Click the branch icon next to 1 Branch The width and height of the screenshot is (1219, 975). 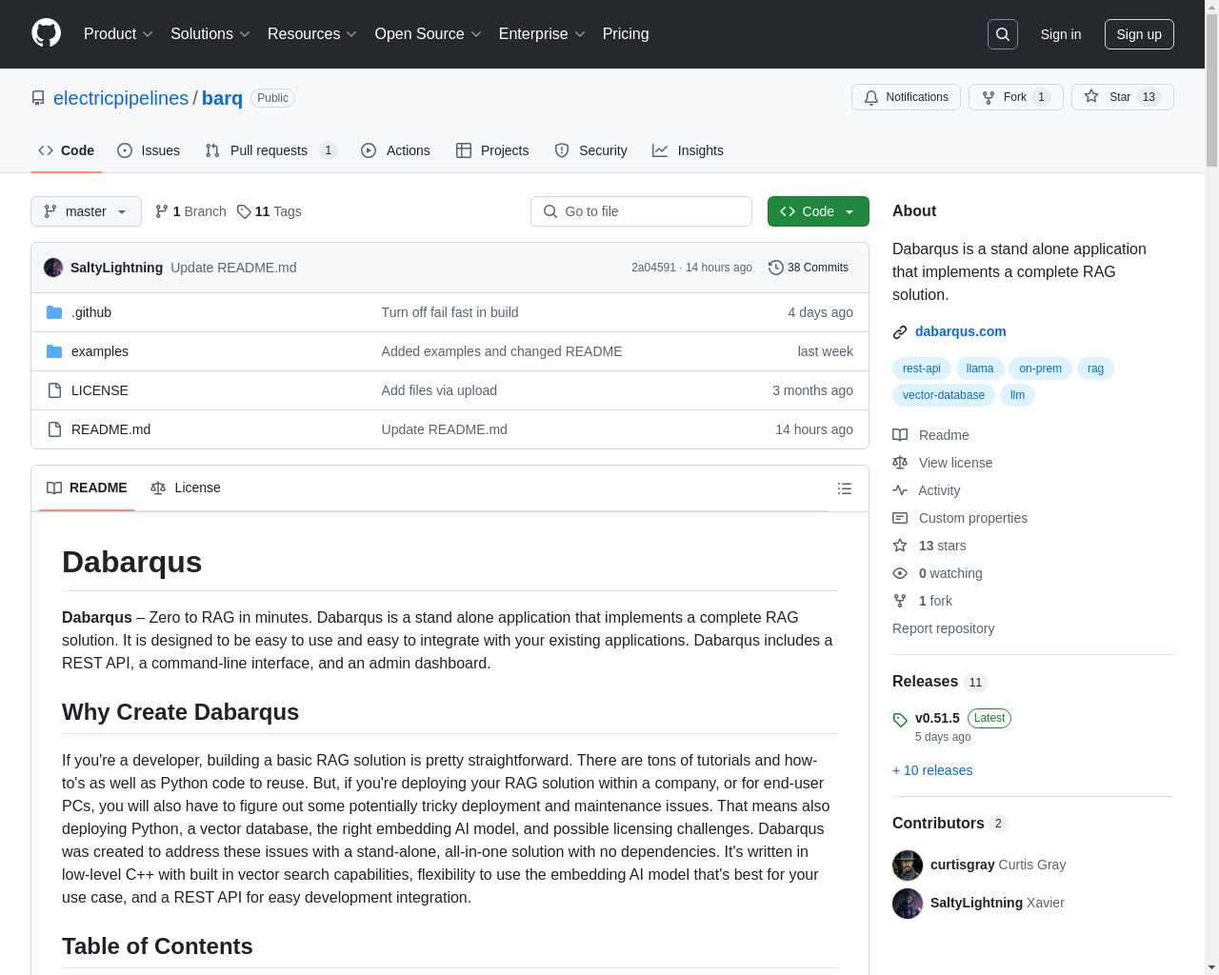[162, 211]
